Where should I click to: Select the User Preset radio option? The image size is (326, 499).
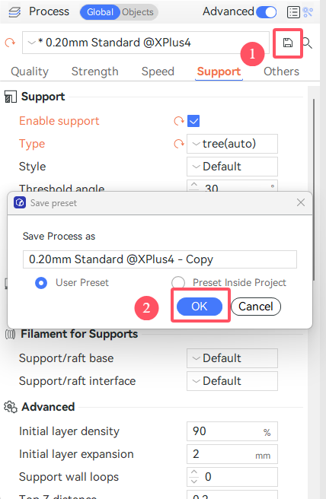[x=41, y=283]
